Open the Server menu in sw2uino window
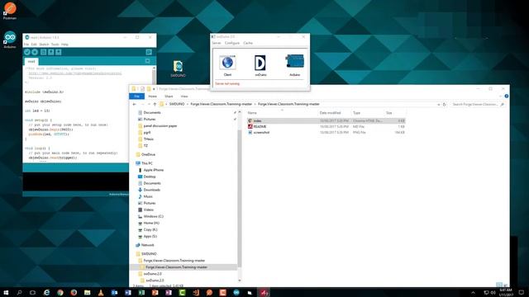Viewport: 529px width, 297px height. tap(217, 43)
